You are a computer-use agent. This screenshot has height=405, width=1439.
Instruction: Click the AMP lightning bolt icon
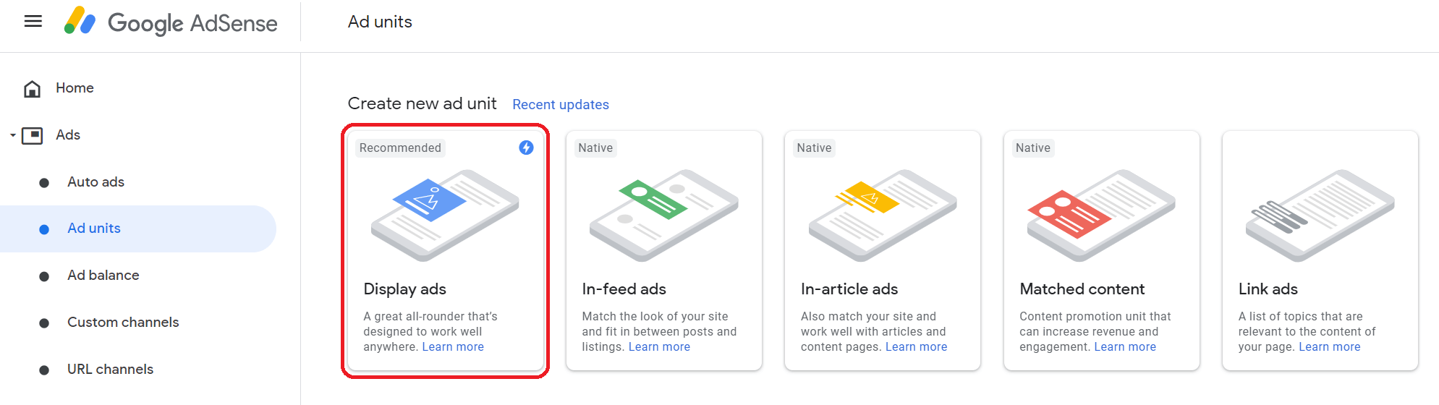526,148
